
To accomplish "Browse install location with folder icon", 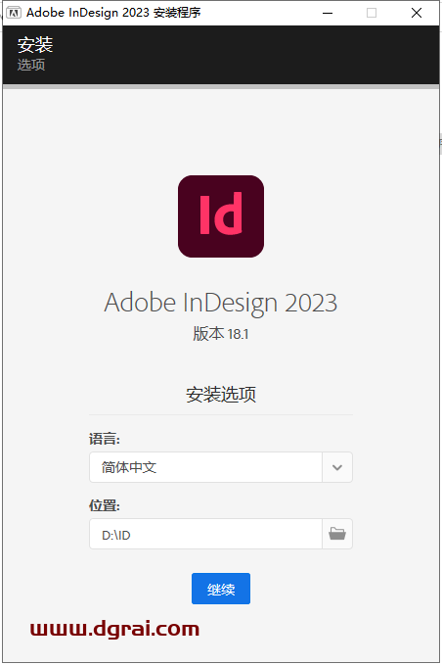I will (x=337, y=534).
